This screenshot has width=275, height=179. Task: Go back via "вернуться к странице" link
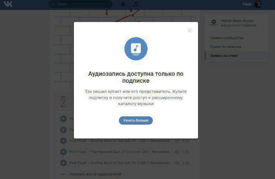tap(239, 25)
